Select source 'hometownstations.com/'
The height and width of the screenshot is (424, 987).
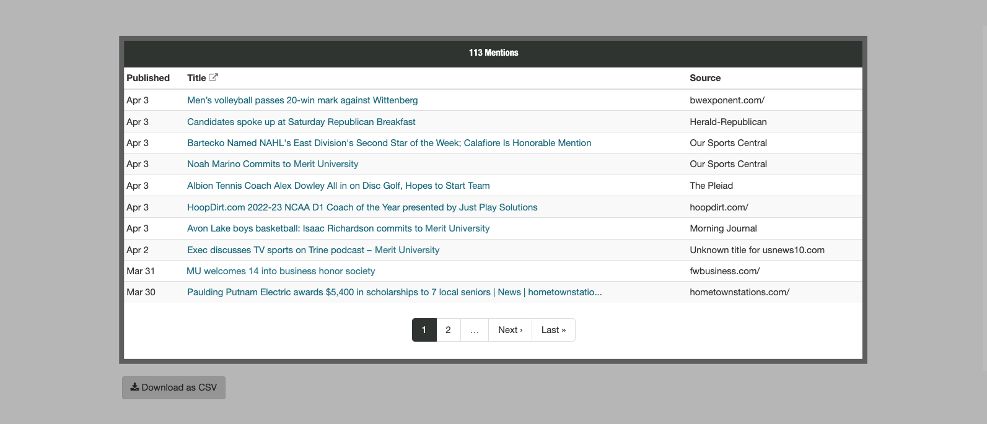pyautogui.click(x=740, y=292)
